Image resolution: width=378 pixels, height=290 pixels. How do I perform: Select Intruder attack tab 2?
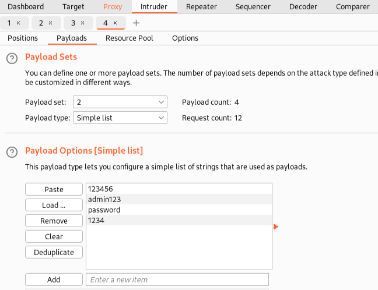tap(41, 23)
